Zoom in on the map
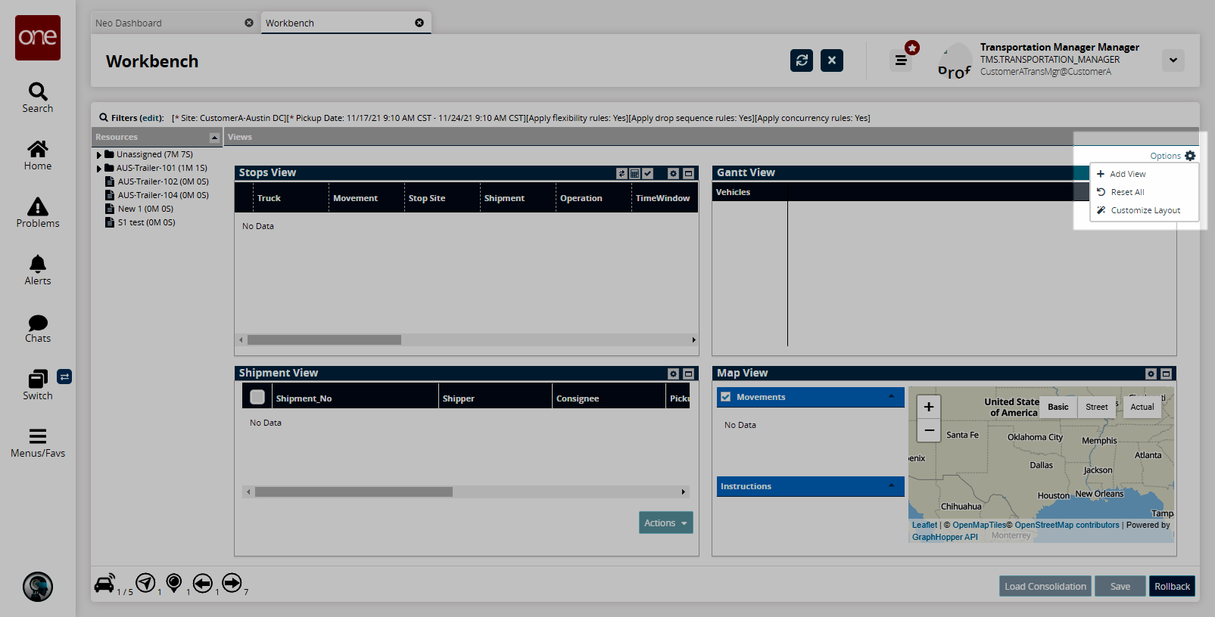This screenshot has width=1215, height=617. (929, 407)
